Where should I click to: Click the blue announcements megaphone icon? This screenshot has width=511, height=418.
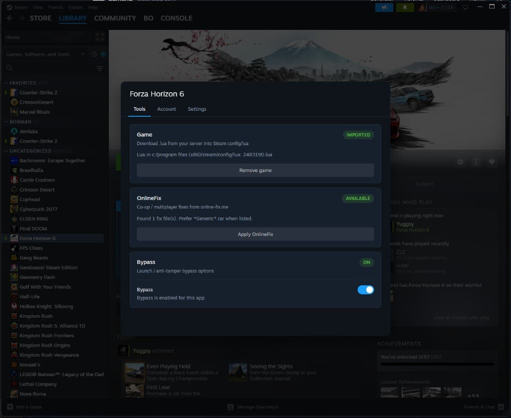click(384, 7)
